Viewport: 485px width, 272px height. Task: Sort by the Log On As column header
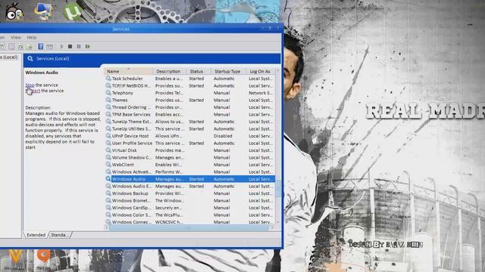260,71
